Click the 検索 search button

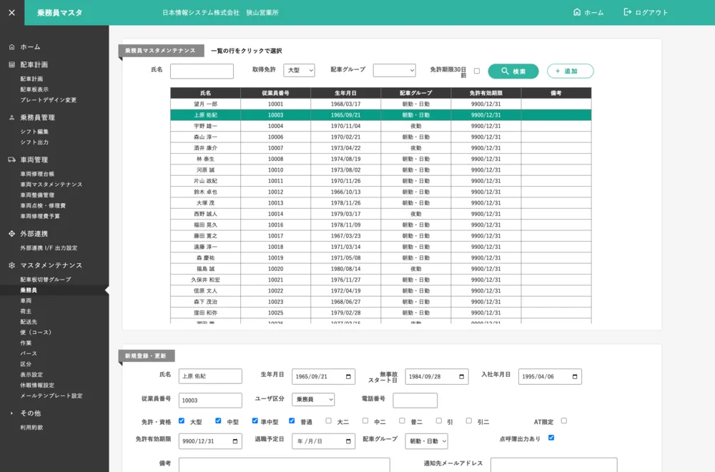pos(513,72)
